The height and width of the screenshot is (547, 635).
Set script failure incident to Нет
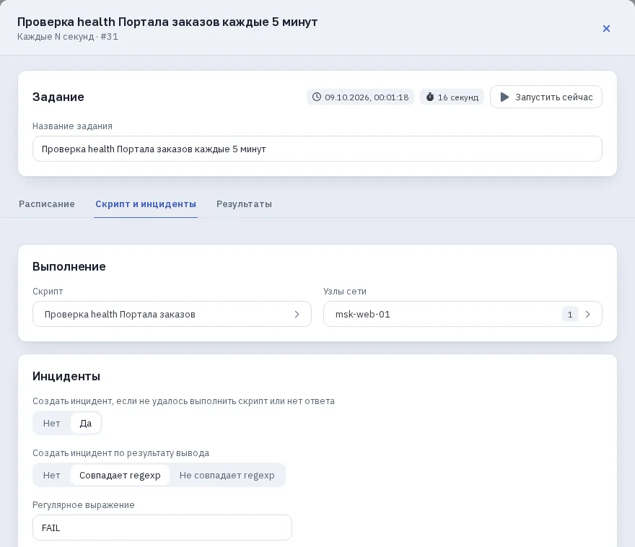coord(51,423)
